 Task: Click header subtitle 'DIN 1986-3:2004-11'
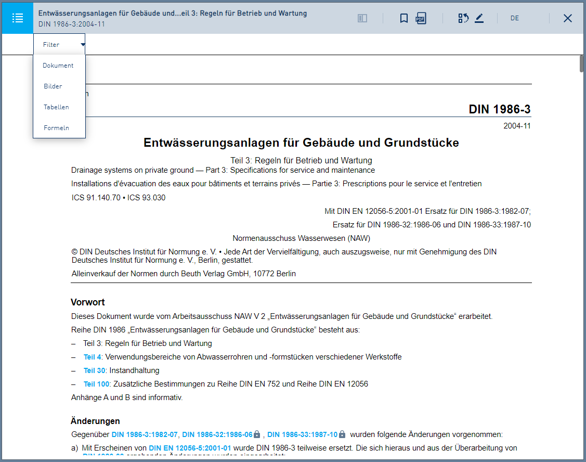tap(72, 24)
